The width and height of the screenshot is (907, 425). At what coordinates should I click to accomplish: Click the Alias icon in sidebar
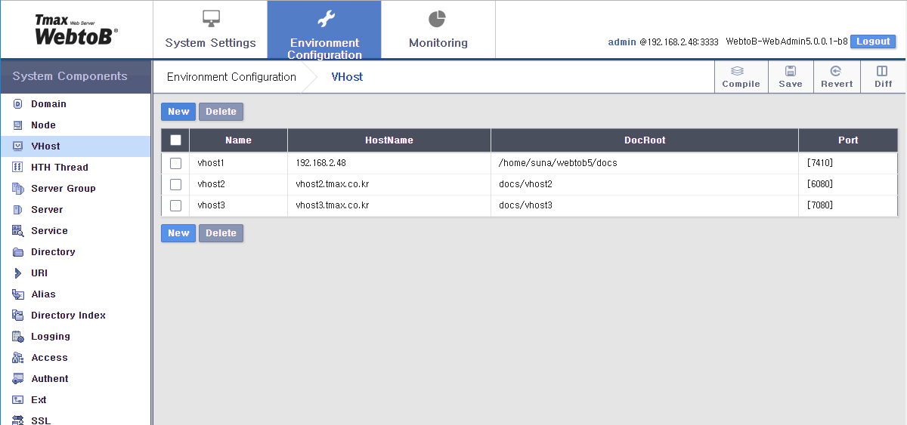tap(17, 294)
